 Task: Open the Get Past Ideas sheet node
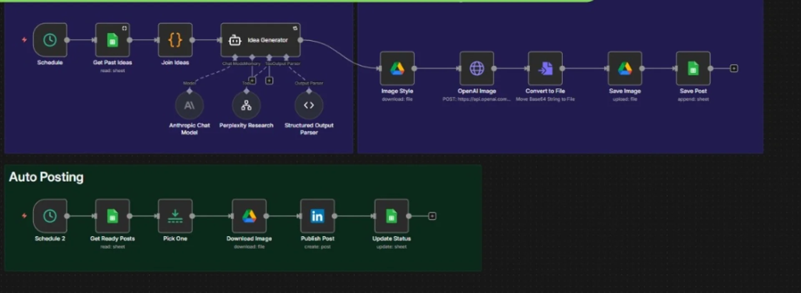click(112, 40)
